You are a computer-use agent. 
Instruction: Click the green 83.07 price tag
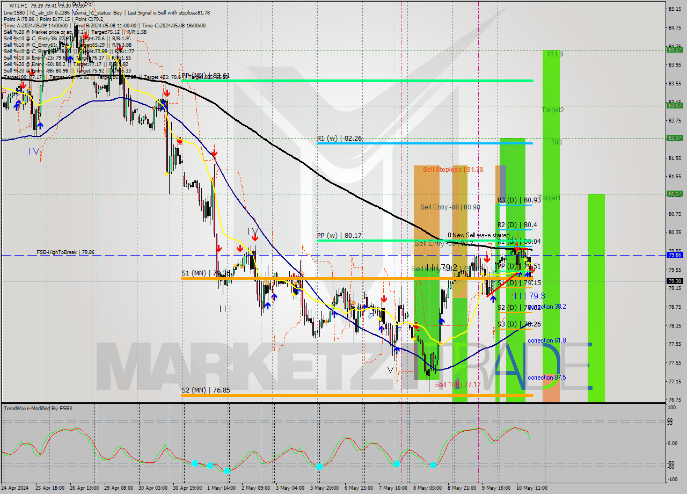coord(675,105)
